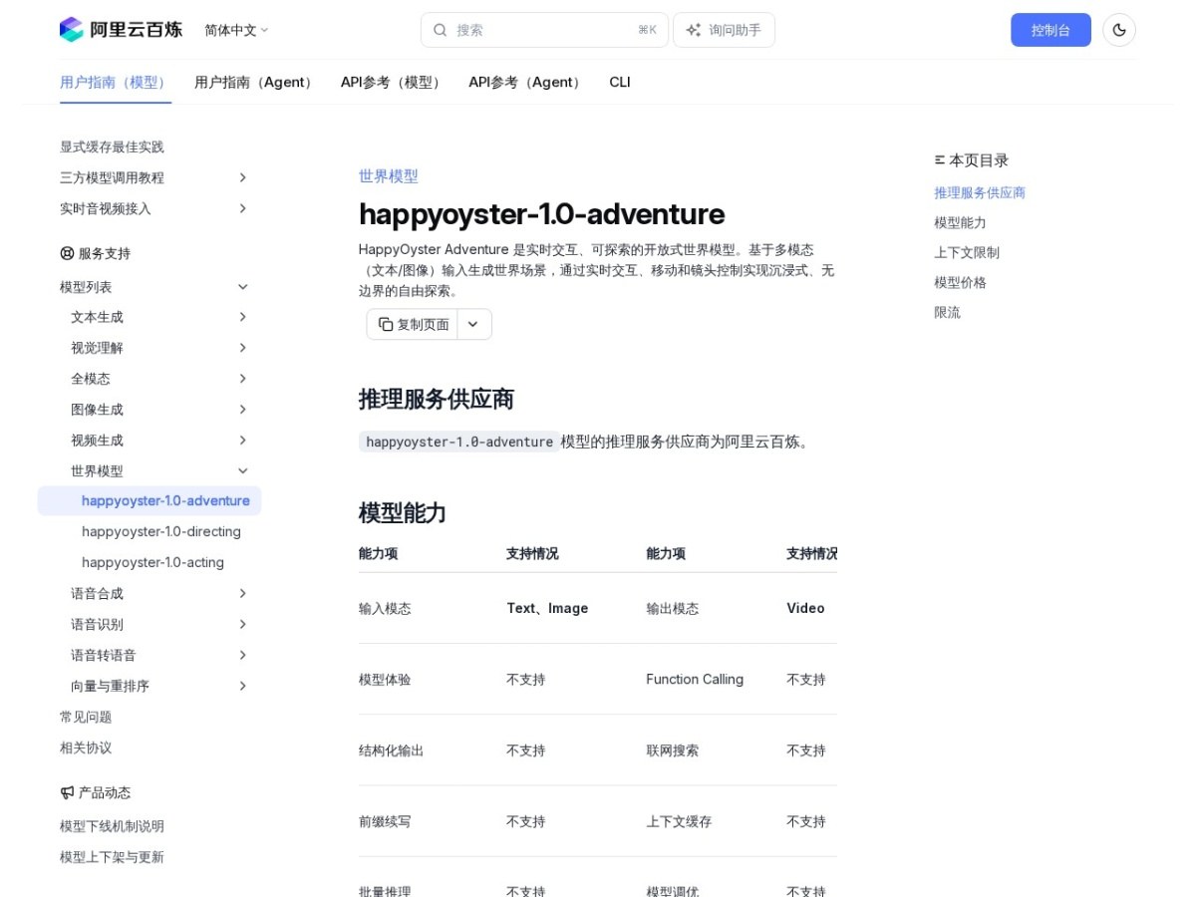Collapse the 世界模型 chevron

pos(242,470)
